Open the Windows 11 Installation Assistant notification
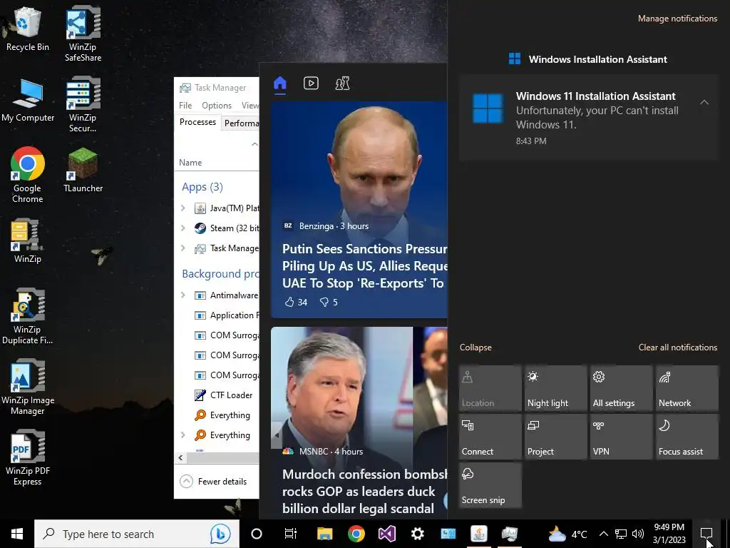Screen dimensions: 730x548 coord(589,118)
